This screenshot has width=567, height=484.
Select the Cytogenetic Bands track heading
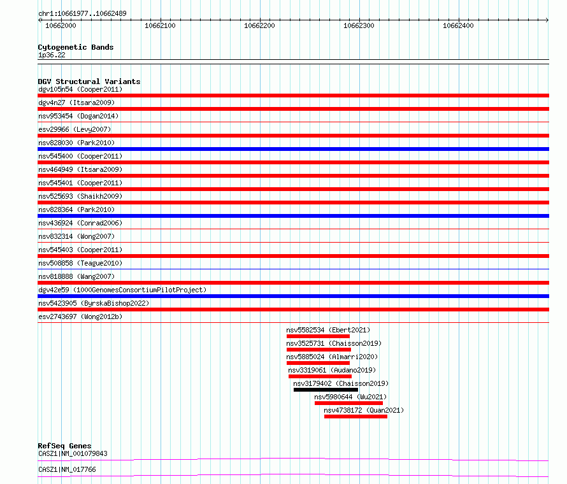tap(76, 47)
